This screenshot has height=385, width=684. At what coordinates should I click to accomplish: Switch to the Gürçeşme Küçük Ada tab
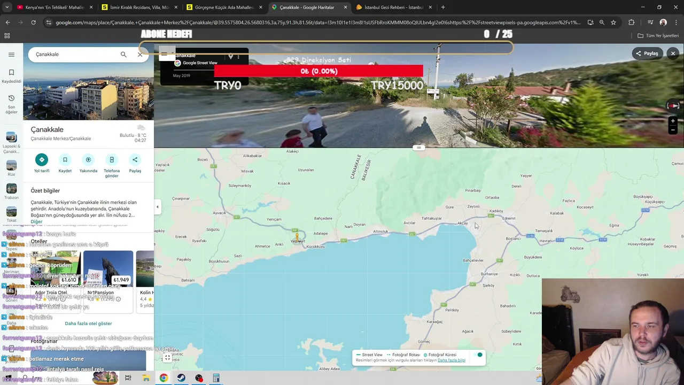click(x=224, y=7)
